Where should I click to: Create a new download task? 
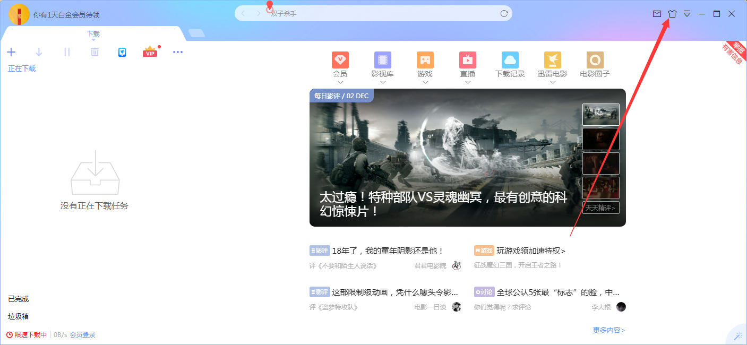click(x=11, y=52)
